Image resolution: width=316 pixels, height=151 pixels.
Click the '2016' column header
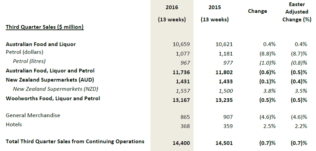pos(172,7)
